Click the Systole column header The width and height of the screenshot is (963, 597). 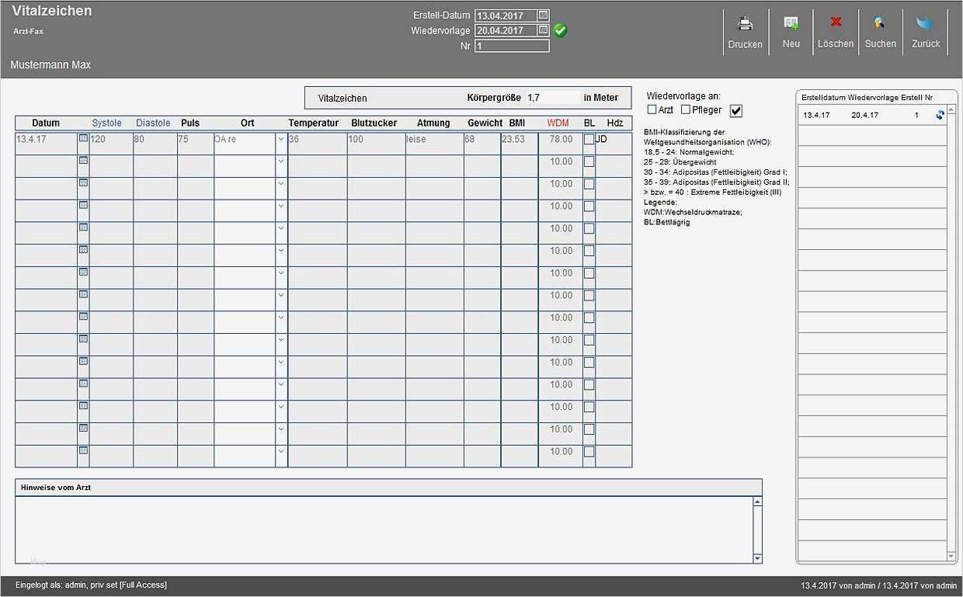click(x=106, y=123)
